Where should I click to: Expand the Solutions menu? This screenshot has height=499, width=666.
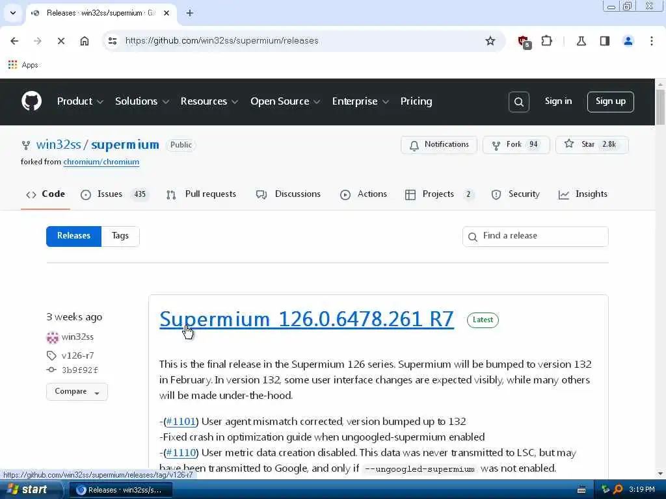click(x=142, y=101)
